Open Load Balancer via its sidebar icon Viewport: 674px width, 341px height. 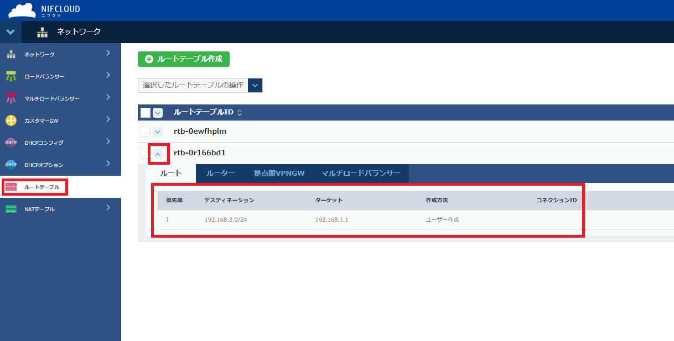coord(11,76)
